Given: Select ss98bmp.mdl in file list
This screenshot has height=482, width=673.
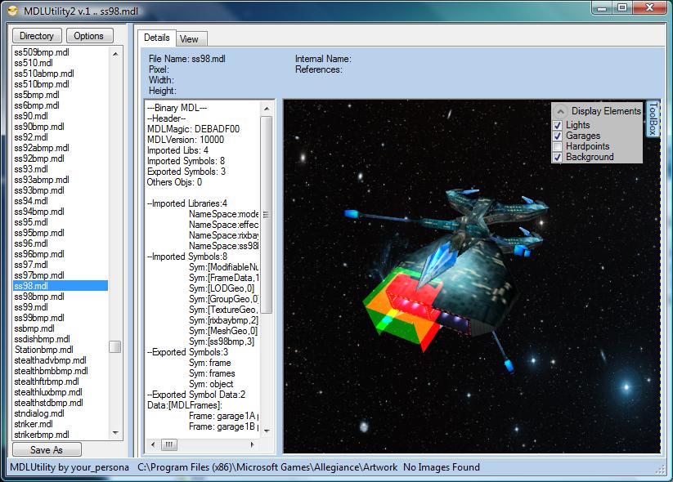Looking at the screenshot, I should pos(39,297).
